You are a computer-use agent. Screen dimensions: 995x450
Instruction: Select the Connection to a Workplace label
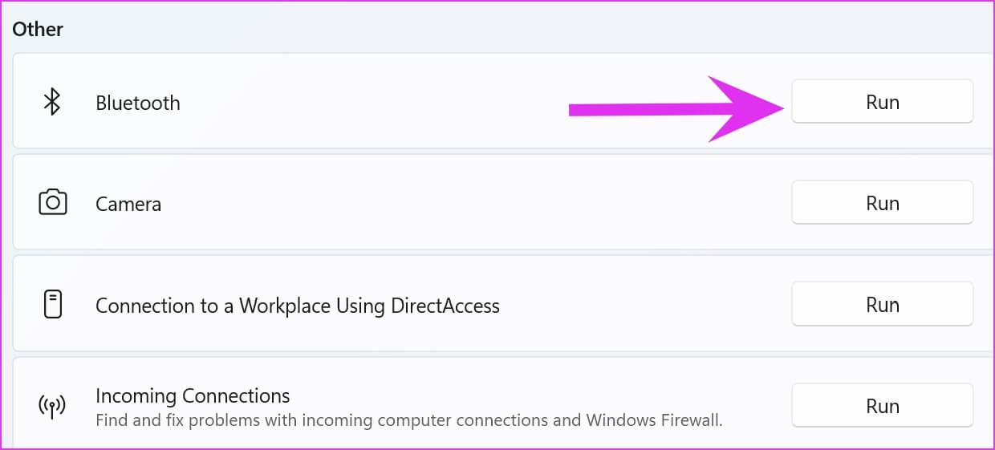298,306
